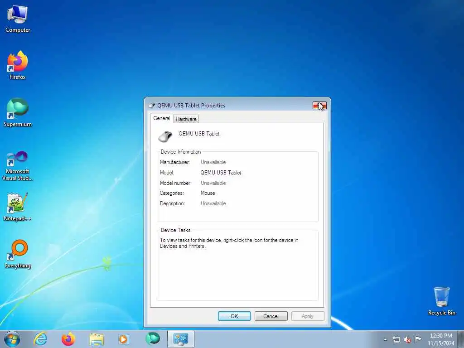Launch Firefox from the taskbar

(68, 339)
